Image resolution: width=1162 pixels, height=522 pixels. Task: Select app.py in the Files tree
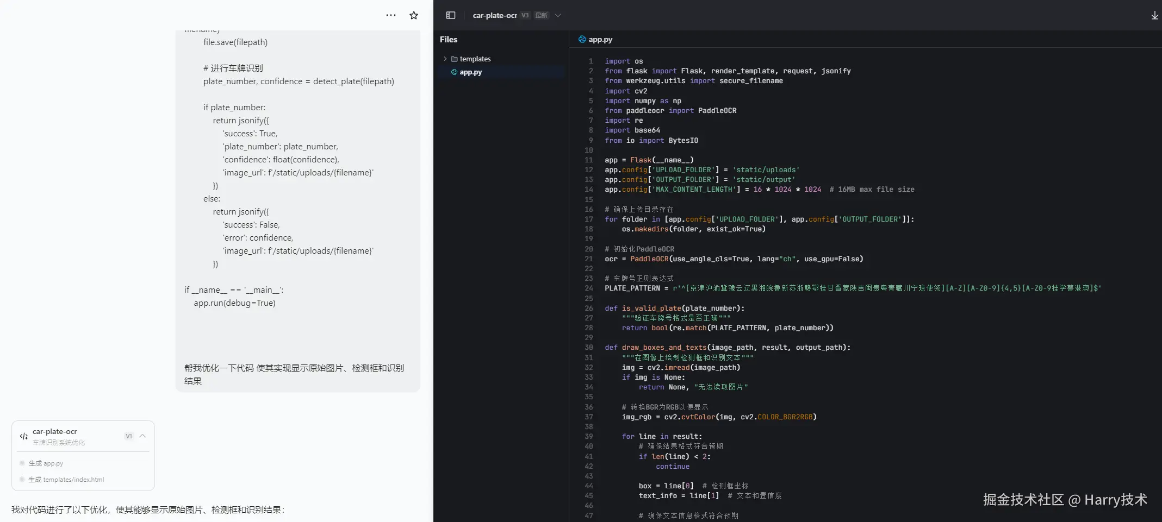470,72
